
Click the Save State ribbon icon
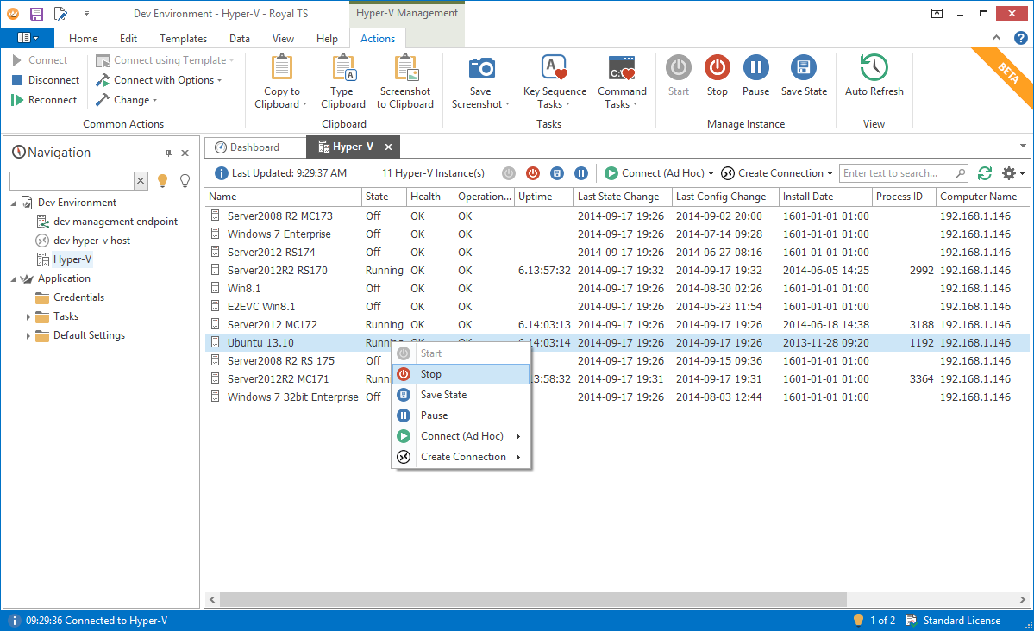coord(804,68)
